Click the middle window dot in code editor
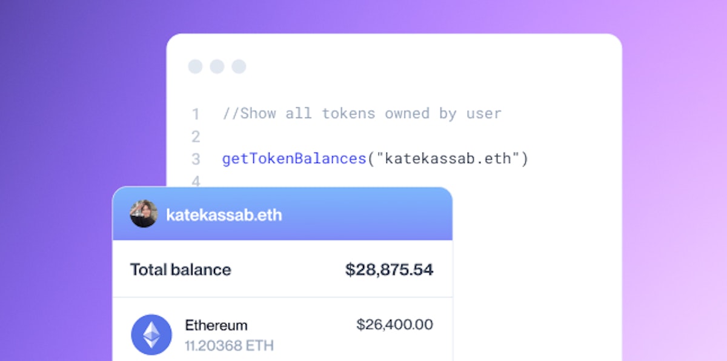 [217, 67]
